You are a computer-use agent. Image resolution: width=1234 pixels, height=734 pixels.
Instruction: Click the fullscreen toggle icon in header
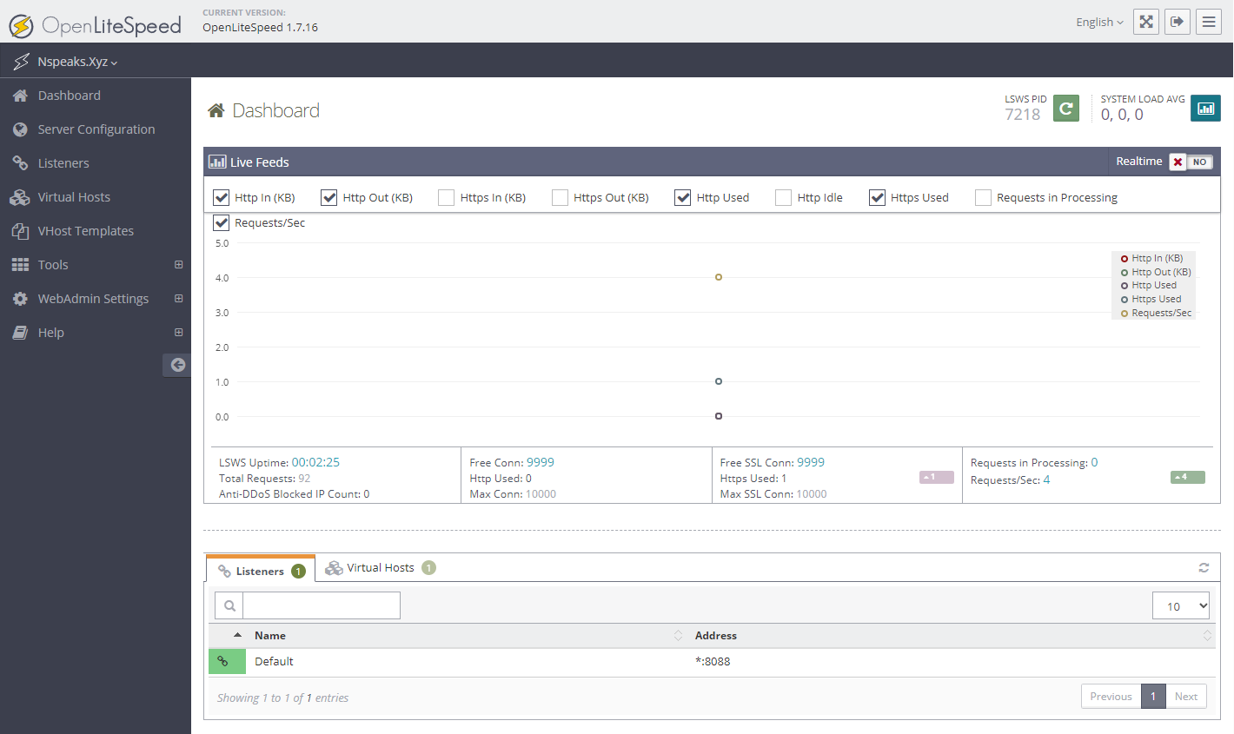point(1146,22)
